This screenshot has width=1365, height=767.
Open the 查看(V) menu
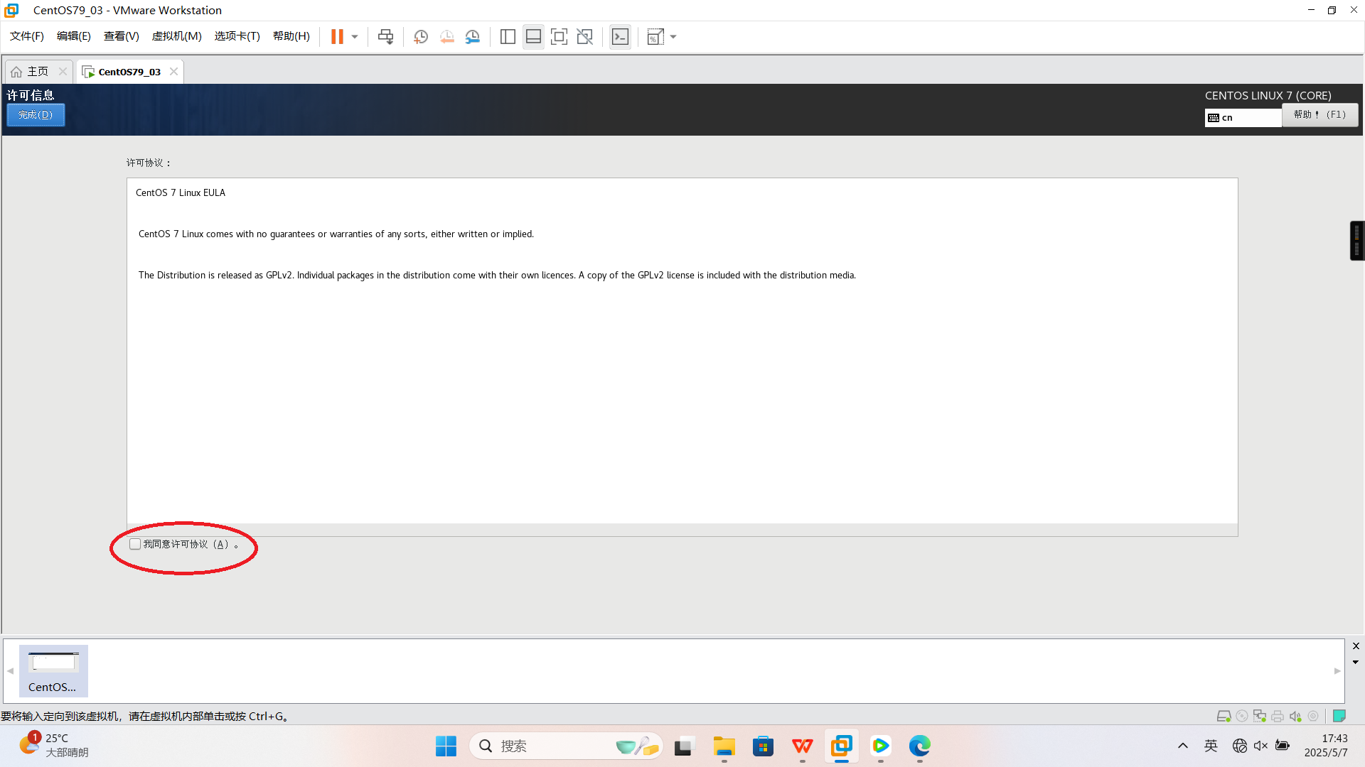click(122, 36)
